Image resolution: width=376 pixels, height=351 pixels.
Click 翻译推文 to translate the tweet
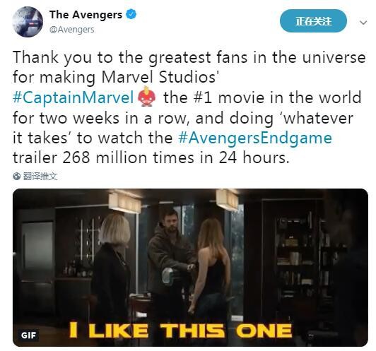pos(40,177)
